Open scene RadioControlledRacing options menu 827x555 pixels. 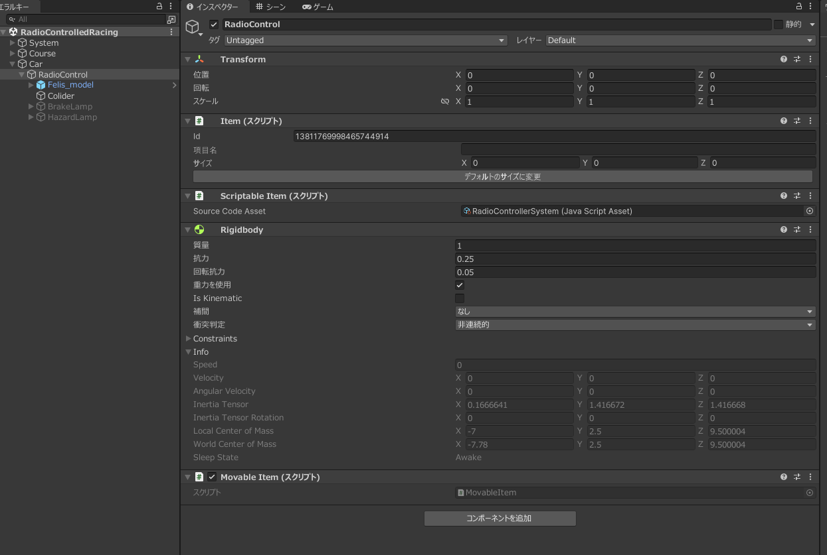pos(171,32)
